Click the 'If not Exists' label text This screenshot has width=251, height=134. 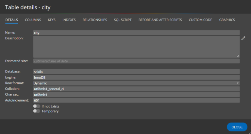50,106
